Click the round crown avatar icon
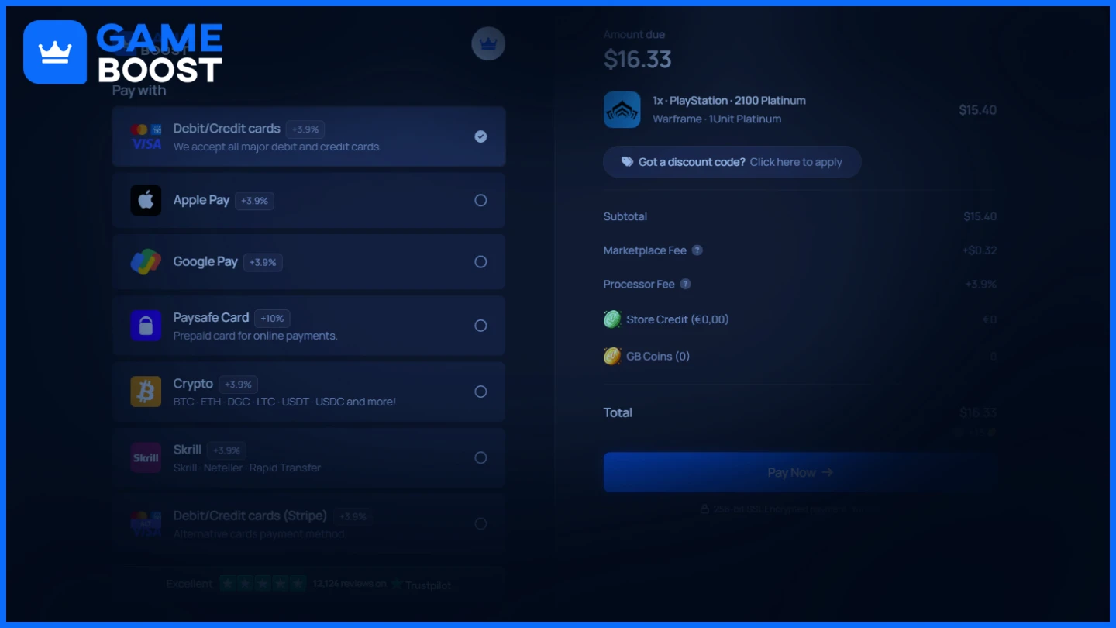 pyautogui.click(x=488, y=43)
